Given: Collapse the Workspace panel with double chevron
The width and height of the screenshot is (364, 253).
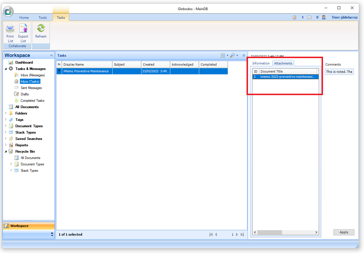Looking at the screenshot, I should [51, 56].
